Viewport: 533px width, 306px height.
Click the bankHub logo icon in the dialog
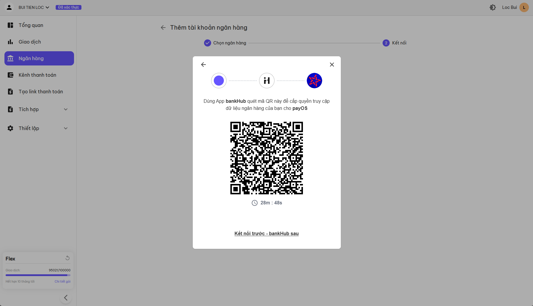pos(266,81)
